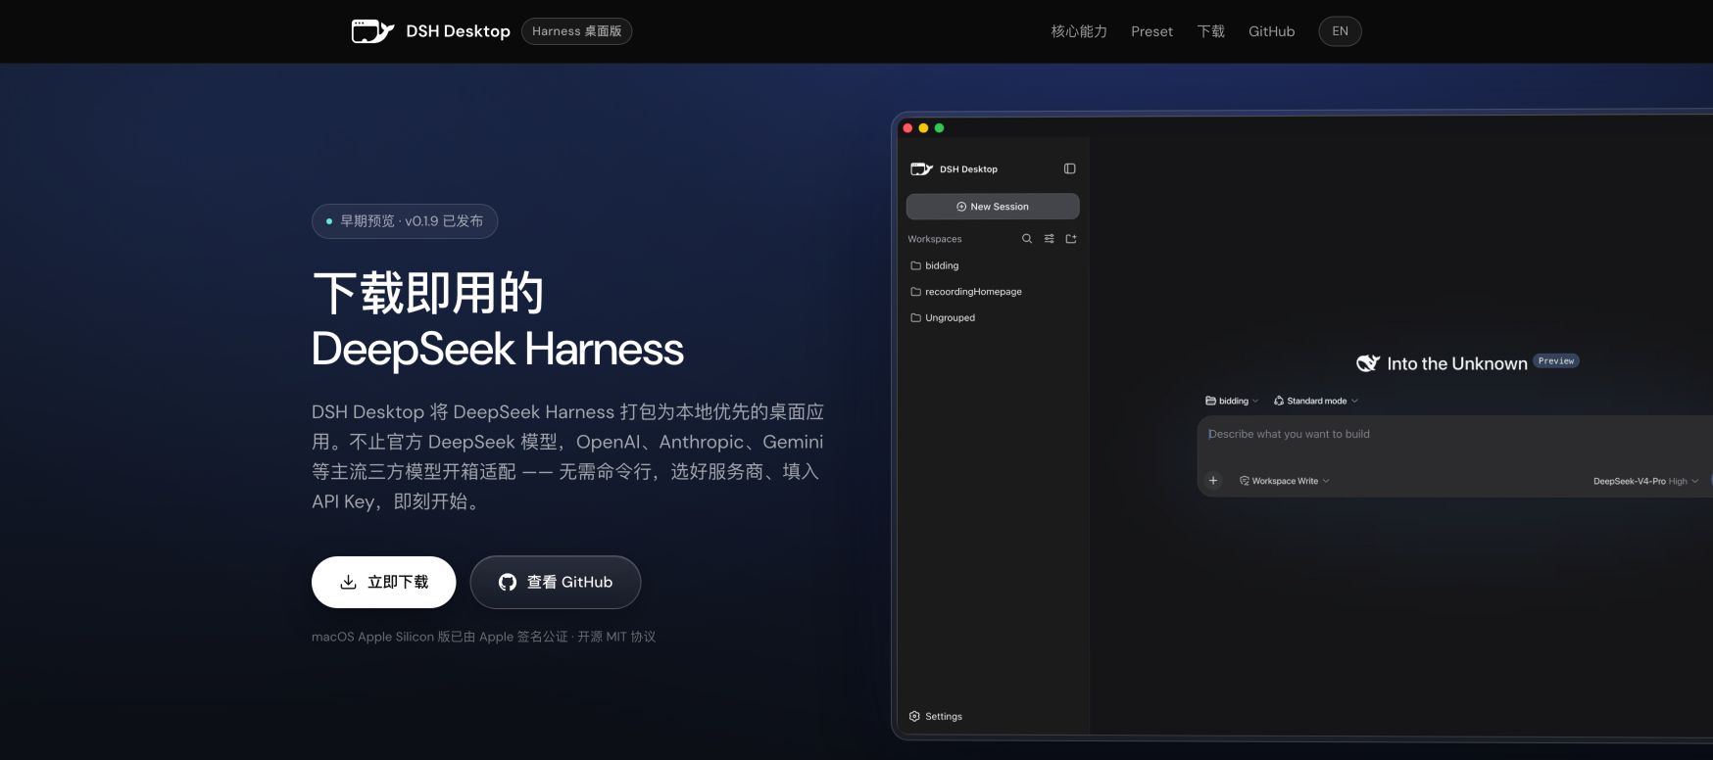
Task: Click the macOS Apple Silicon signing note text
Action: [483, 637]
